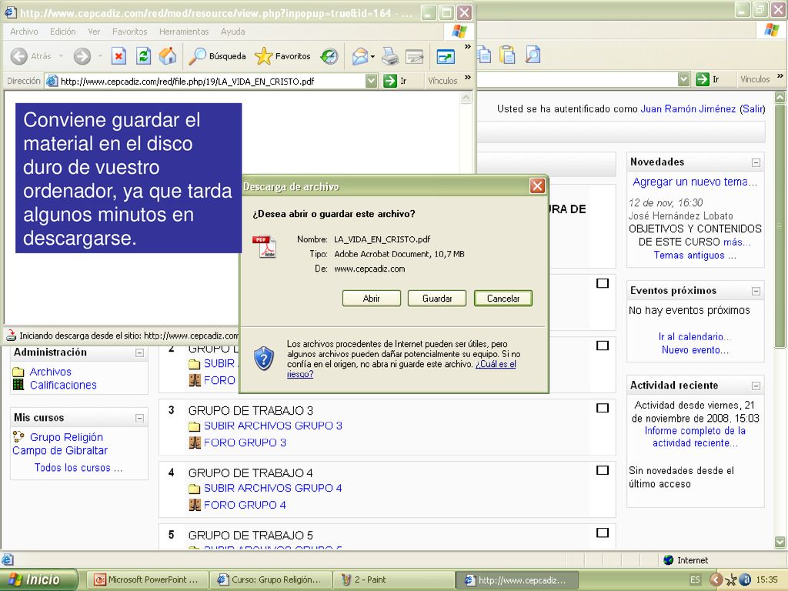
Task: Click folder icon of SUBIR ARCHIVOS GRUPO 3
Action: (x=195, y=426)
